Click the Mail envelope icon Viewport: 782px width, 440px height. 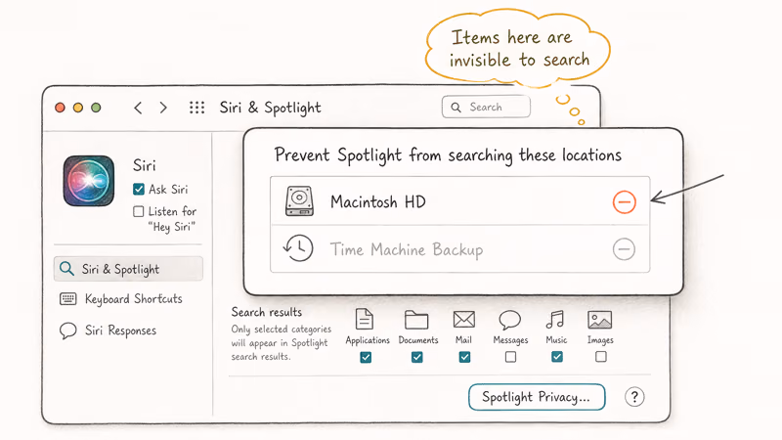tap(463, 320)
